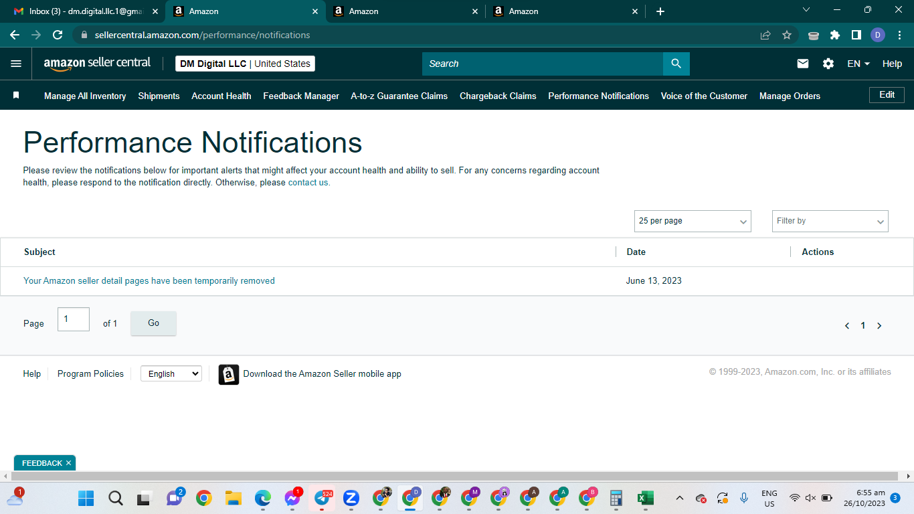The width and height of the screenshot is (914, 514).
Task: Click Download the Amazon Seller mobile app
Action: coord(323,374)
